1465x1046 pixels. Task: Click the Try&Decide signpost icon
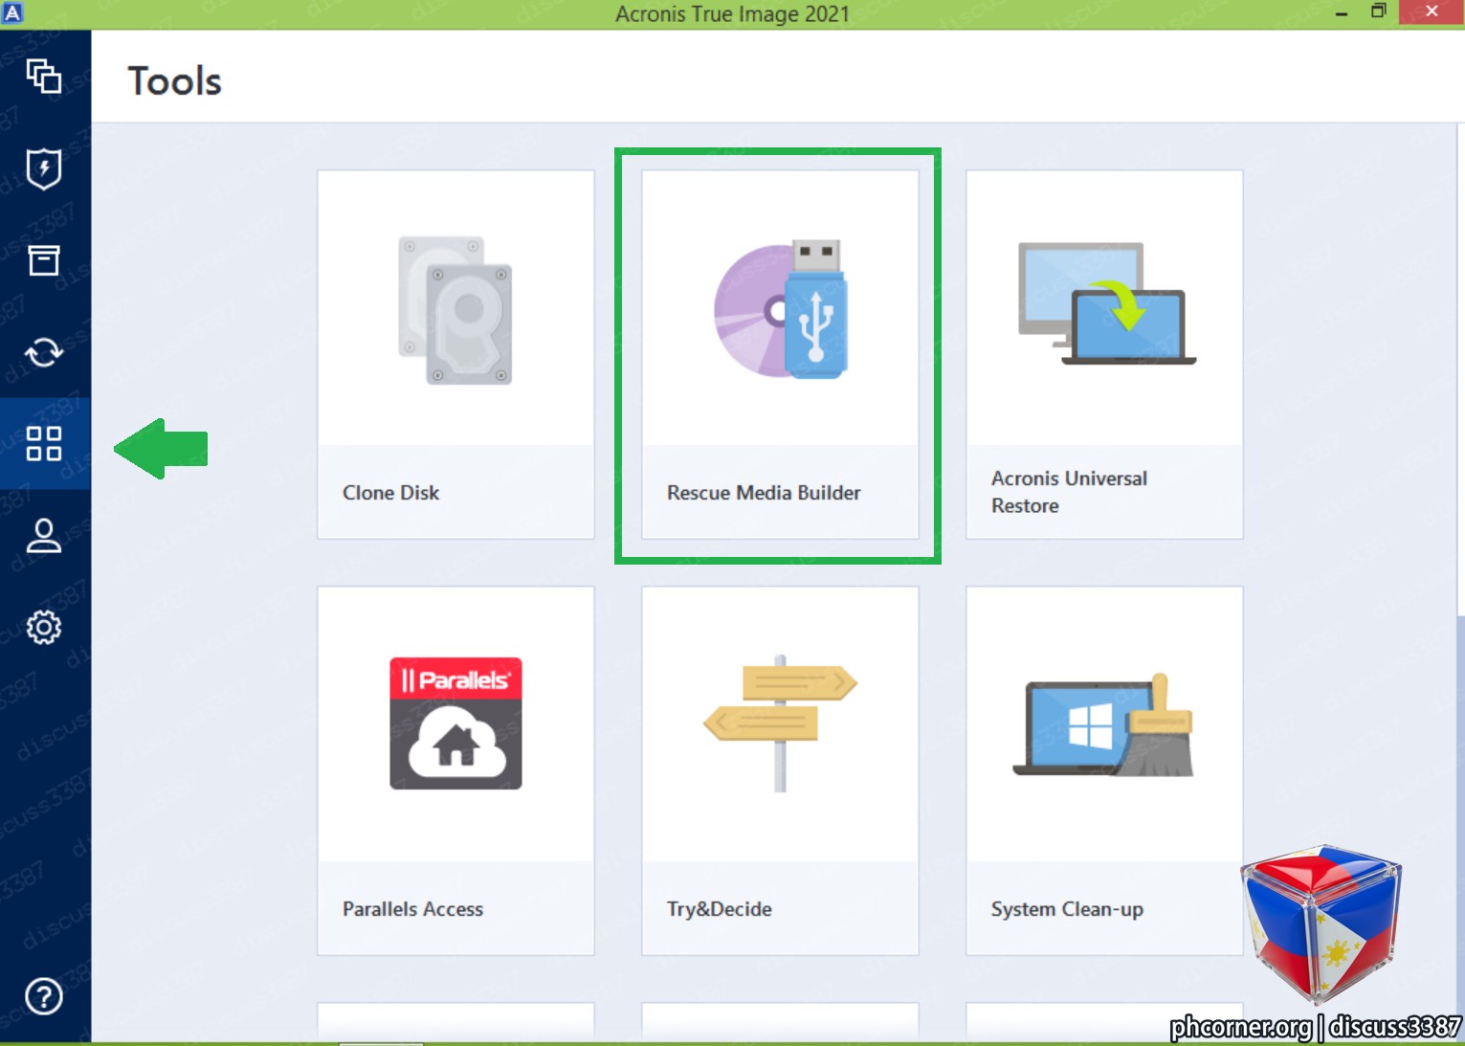click(780, 723)
